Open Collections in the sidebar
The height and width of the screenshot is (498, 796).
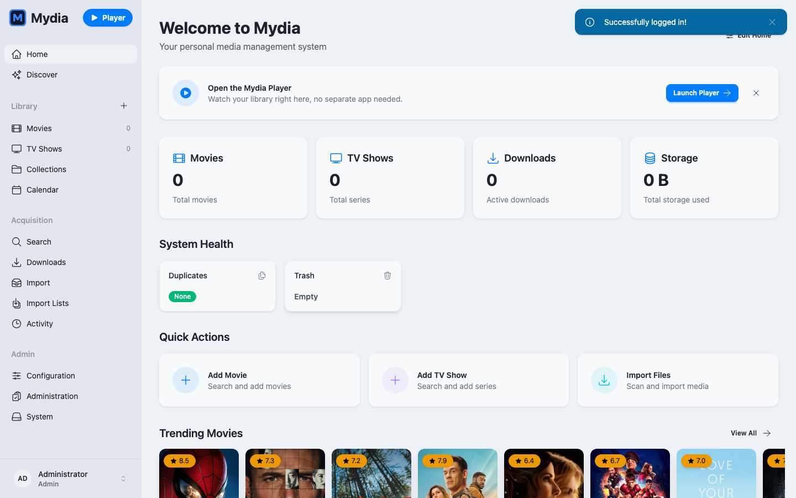(x=71, y=169)
